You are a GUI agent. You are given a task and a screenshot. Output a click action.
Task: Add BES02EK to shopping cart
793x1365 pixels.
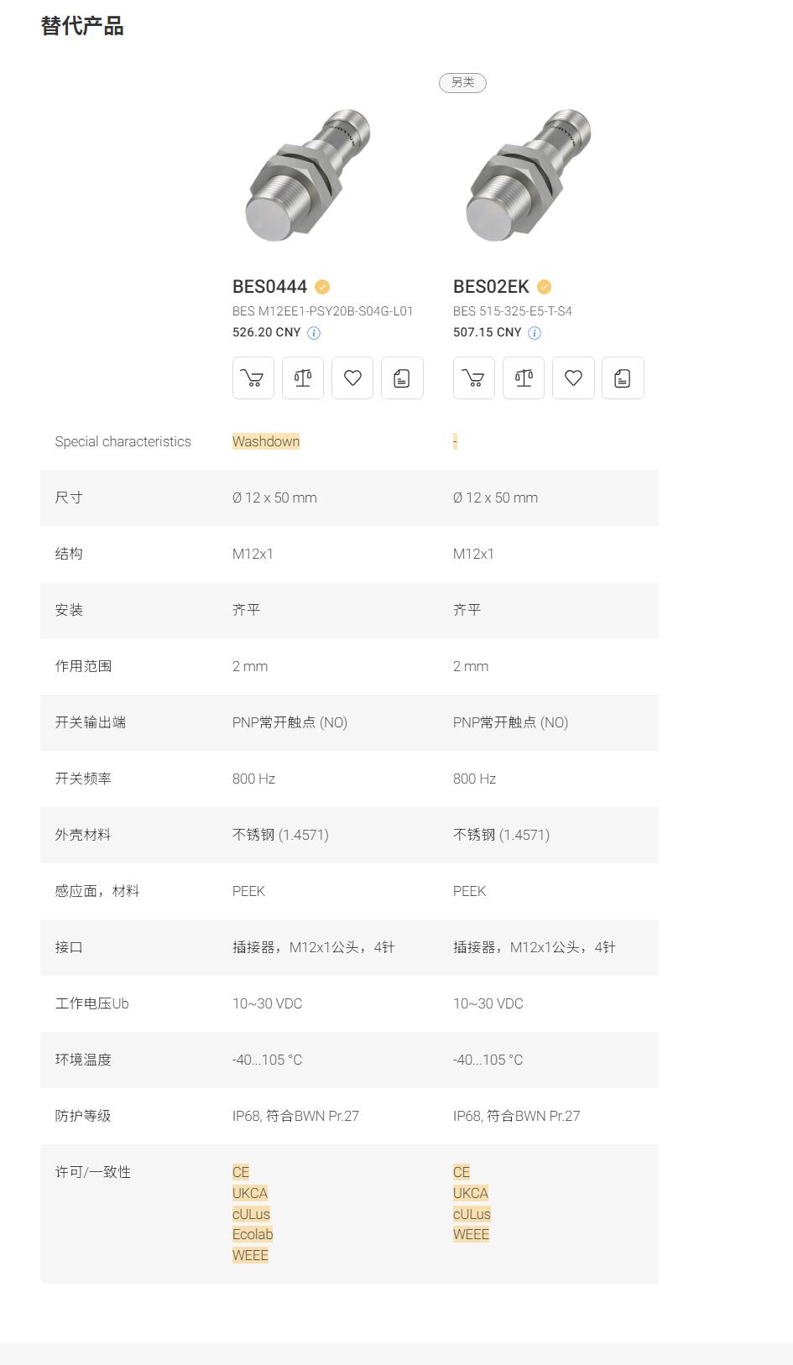point(474,378)
